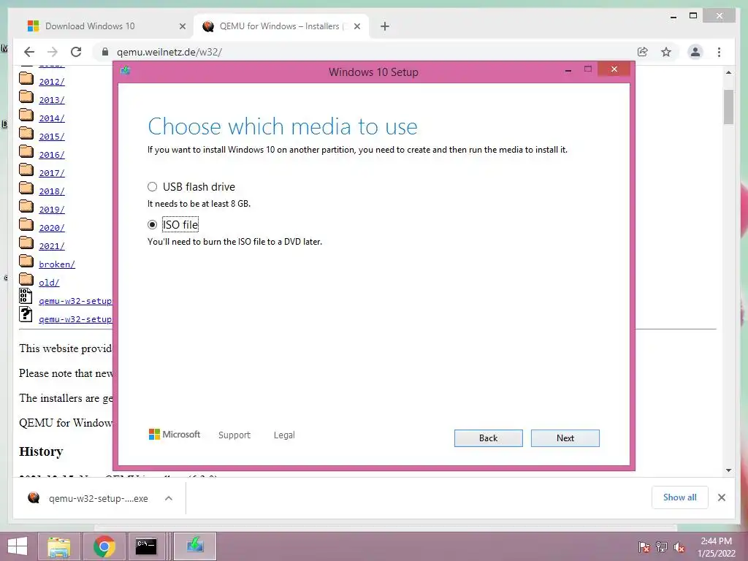The image size is (748, 561).
Task: Open the Chrome profile menu
Action: [x=695, y=52]
